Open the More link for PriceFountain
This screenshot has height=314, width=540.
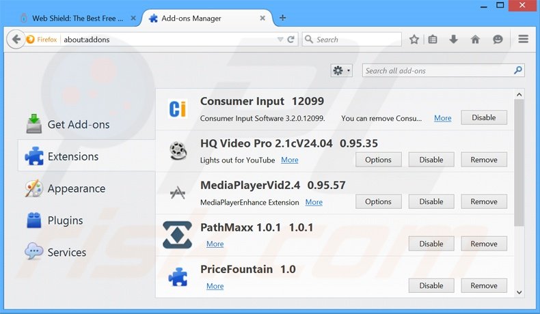click(x=215, y=286)
